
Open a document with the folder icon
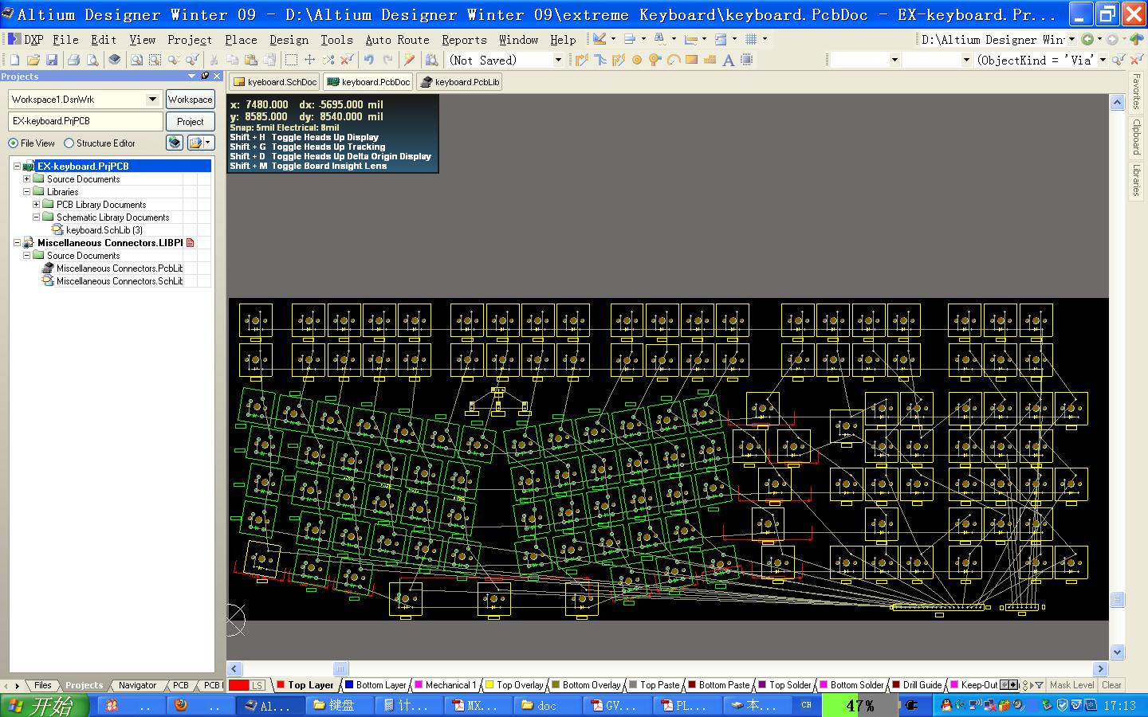click(33, 60)
